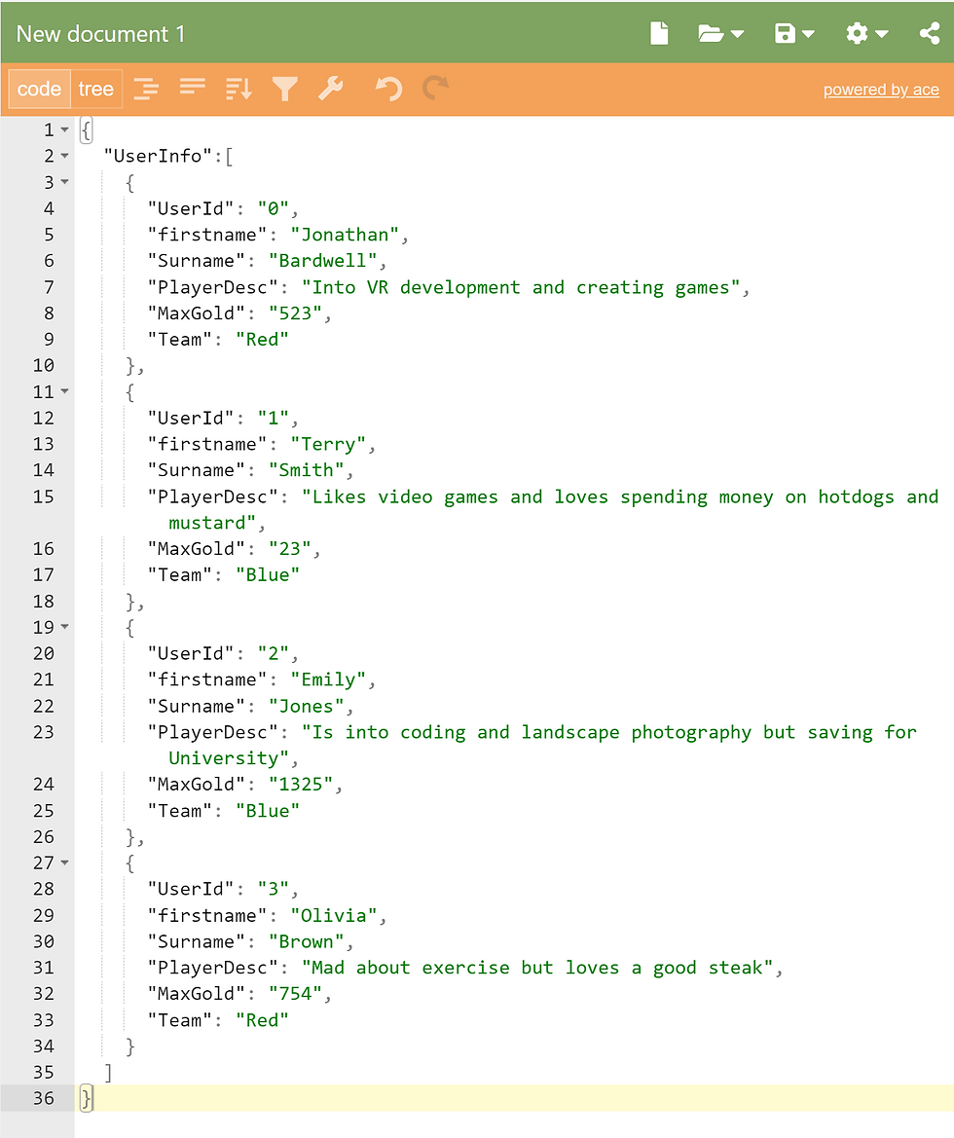Viewport: 954px width, 1138px height.
Task: Collapse the UserInfo array at line 2
Action: point(64,156)
